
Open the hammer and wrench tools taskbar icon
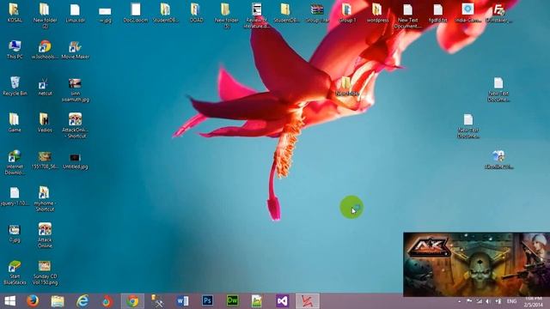(x=157, y=301)
